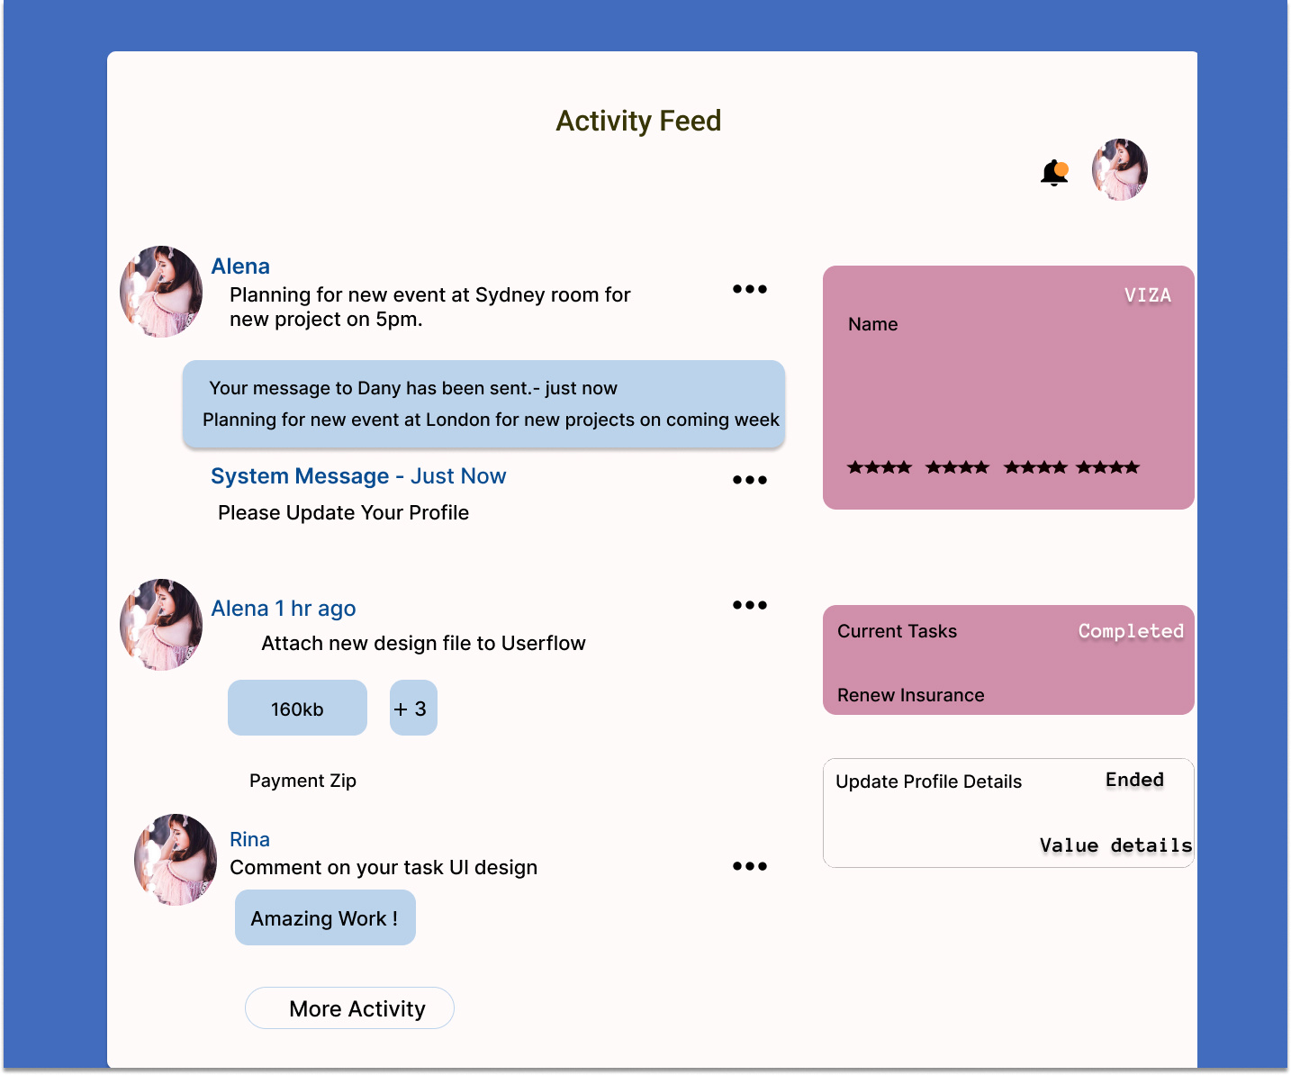The height and width of the screenshot is (1075, 1291).
Task: Select Alena's avatar beside the design file update
Action: [x=161, y=624]
